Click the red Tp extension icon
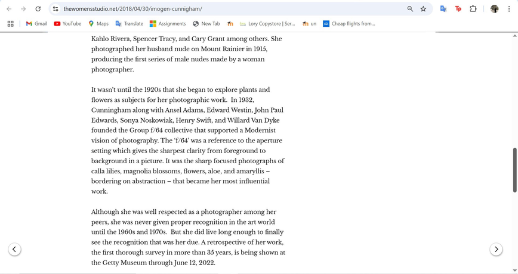Viewport: 518px width, 274px height. click(x=458, y=9)
